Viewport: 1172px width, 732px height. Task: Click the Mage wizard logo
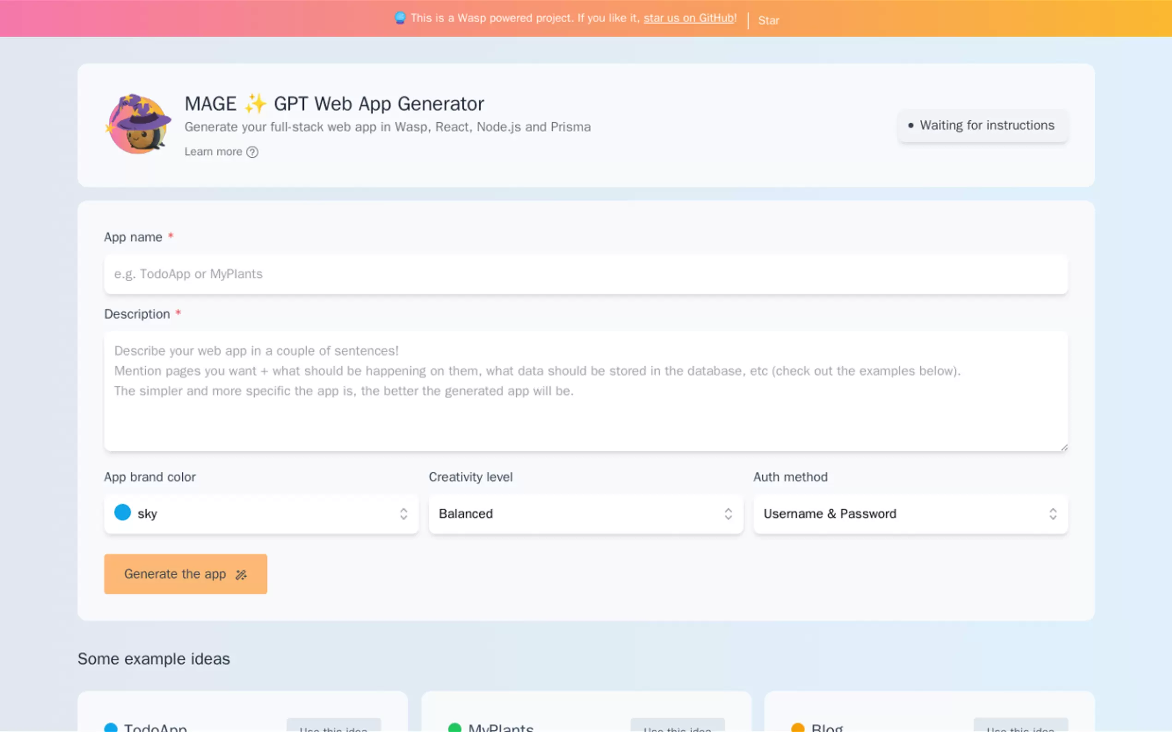[138, 124]
